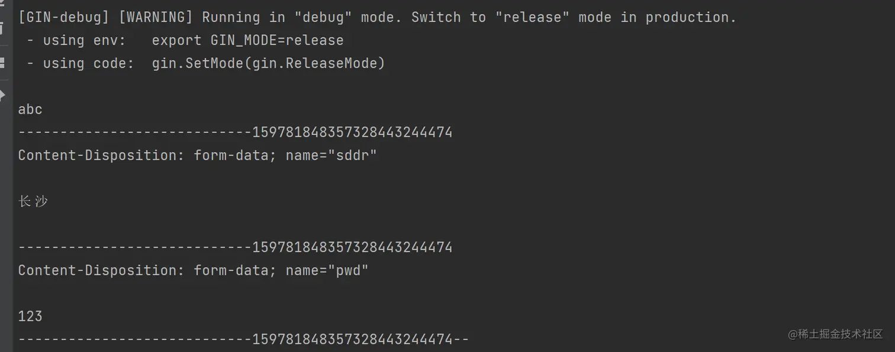895x352 pixels.
Task: Click the trash/clear-all icon in console gutter
Action: click(2, 28)
